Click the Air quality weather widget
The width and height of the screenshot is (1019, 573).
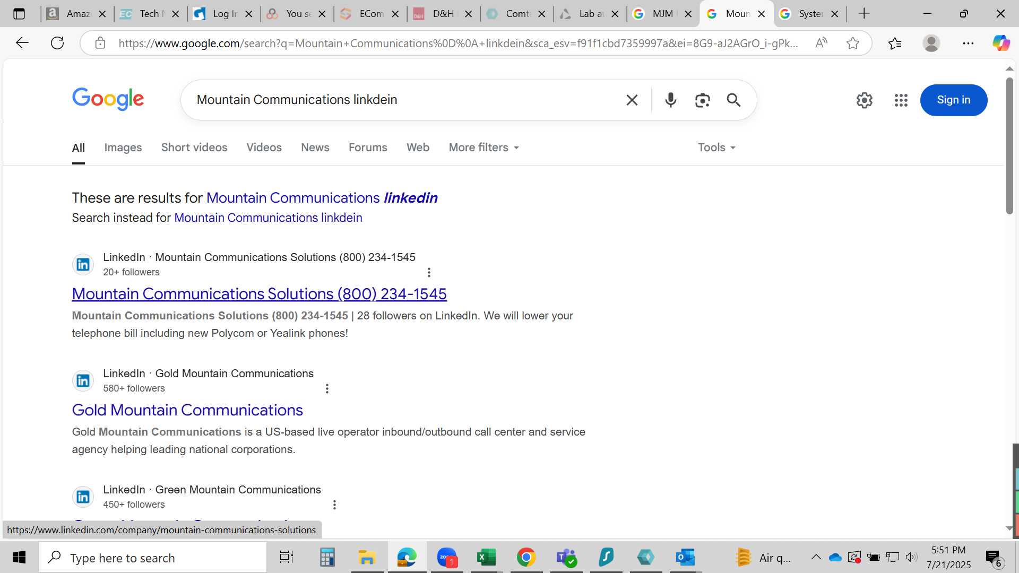coord(763,557)
